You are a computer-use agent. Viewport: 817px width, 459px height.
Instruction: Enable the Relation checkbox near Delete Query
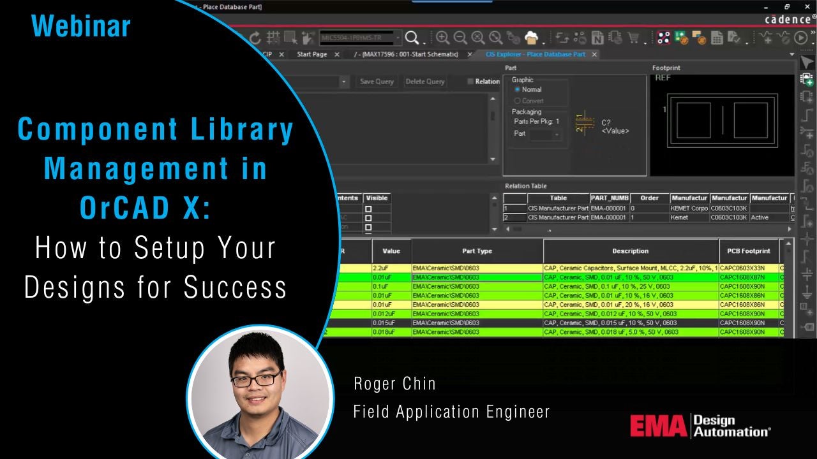pos(470,81)
